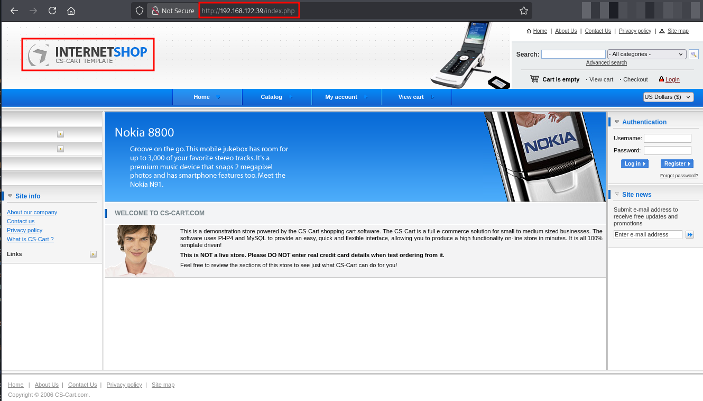Open sidebar Contact us link
703x401 pixels.
tap(21, 221)
